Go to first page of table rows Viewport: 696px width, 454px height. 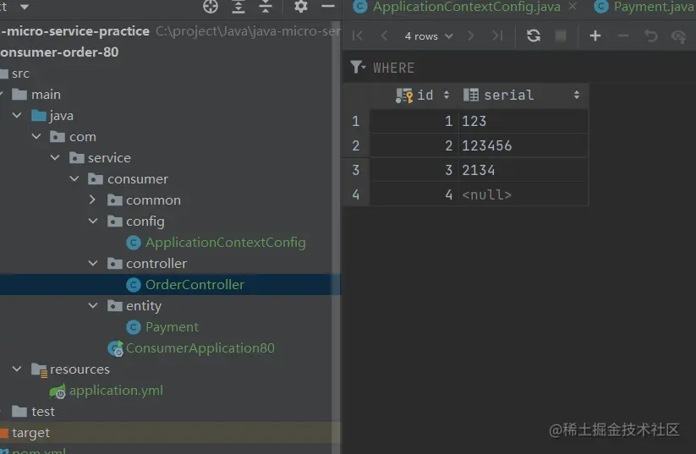tap(358, 36)
